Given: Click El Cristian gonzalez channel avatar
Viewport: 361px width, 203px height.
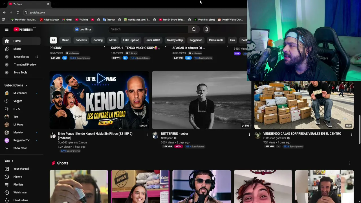Looking at the screenshot, I should (257, 135).
